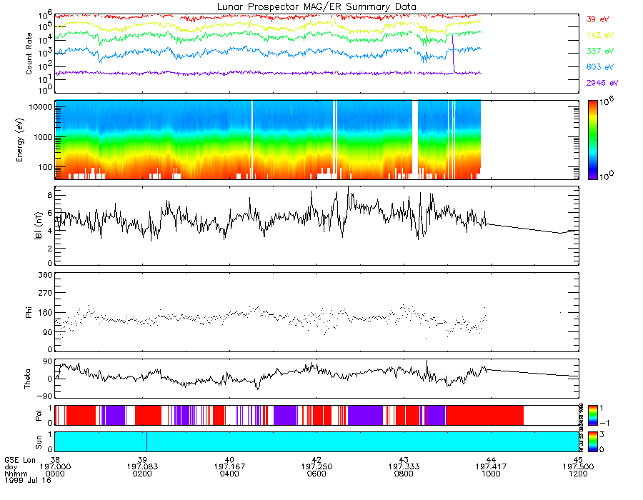This screenshot has width=643, height=500.
Task: Click the doy value '197.250'
Action: pos(316,467)
